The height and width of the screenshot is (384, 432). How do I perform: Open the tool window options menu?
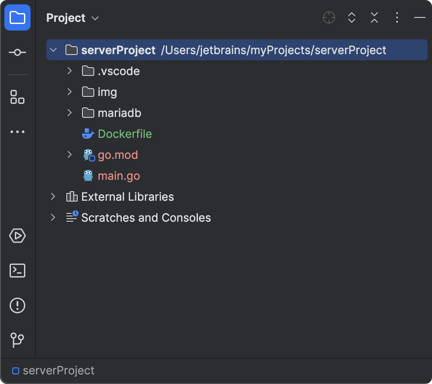click(x=397, y=17)
